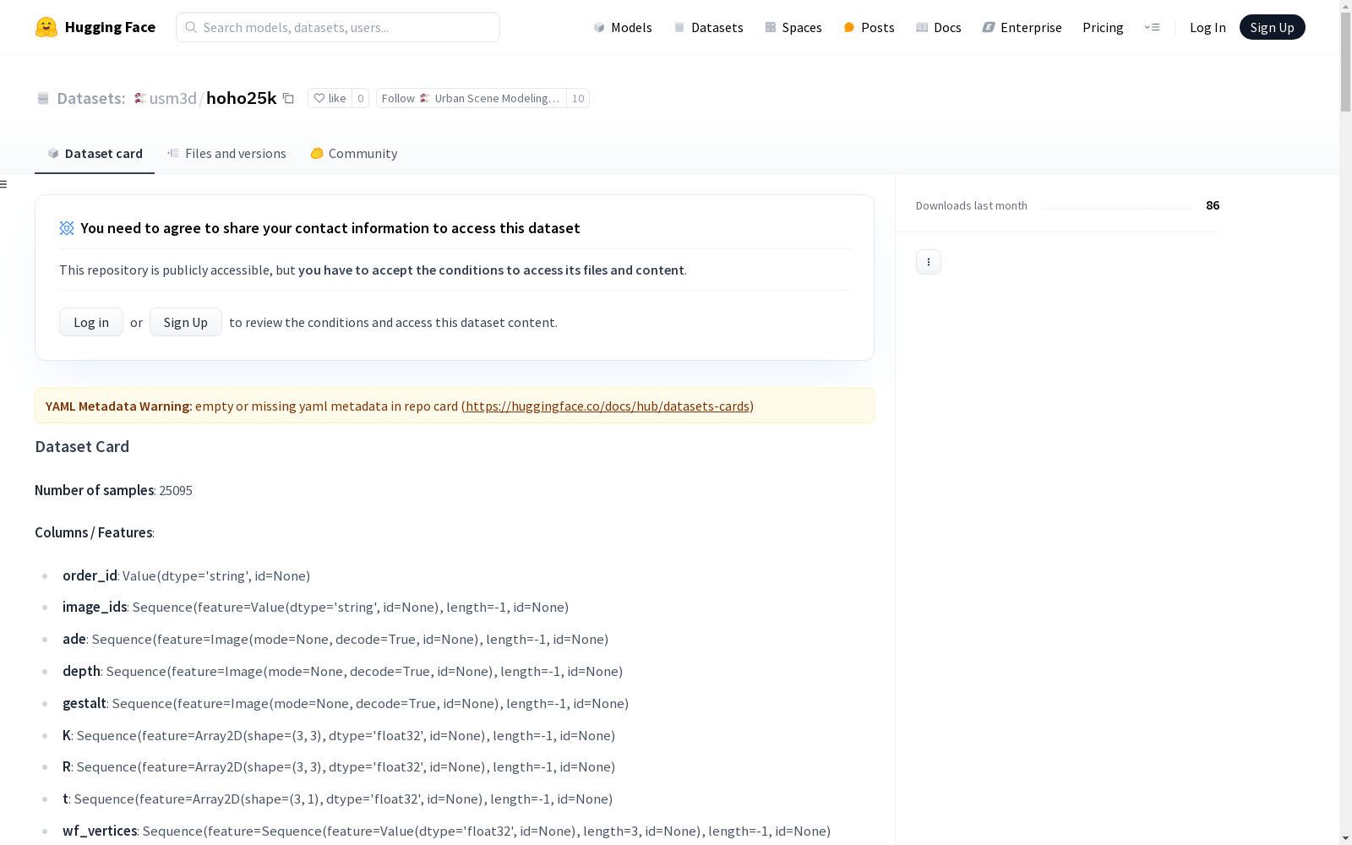Focus the search models, datasets, users field
The image size is (1352, 845).
(338, 27)
